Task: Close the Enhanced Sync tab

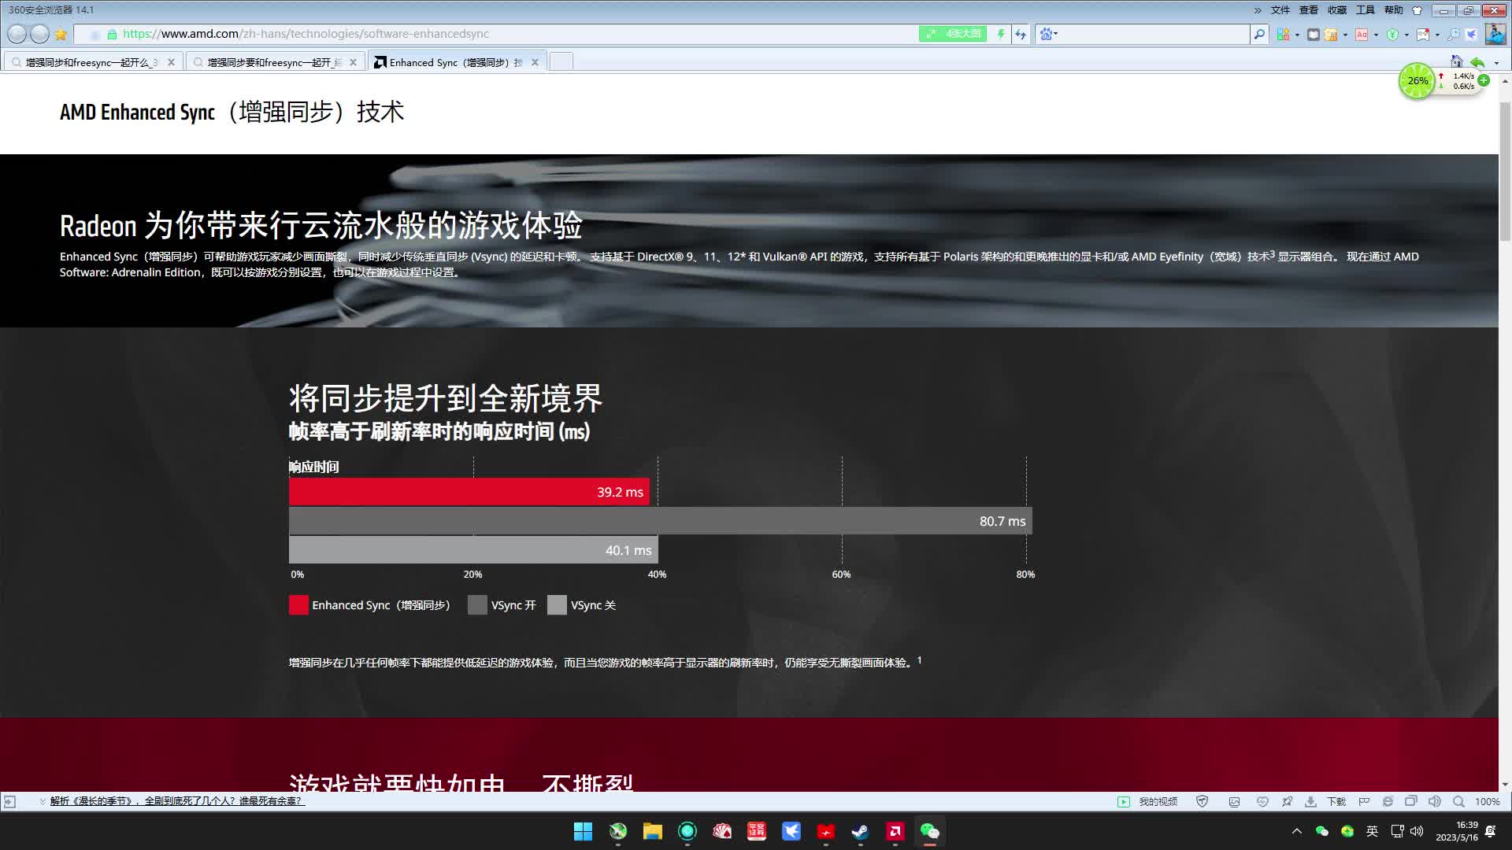Action: pos(535,62)
